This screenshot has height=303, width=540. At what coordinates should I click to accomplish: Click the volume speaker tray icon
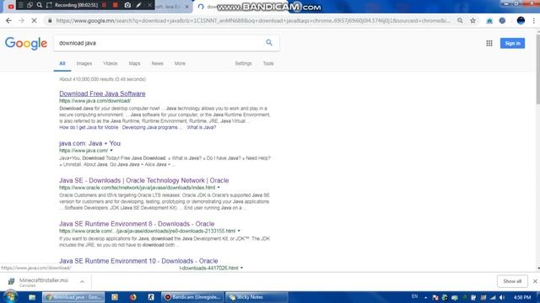tap(502, 297)
